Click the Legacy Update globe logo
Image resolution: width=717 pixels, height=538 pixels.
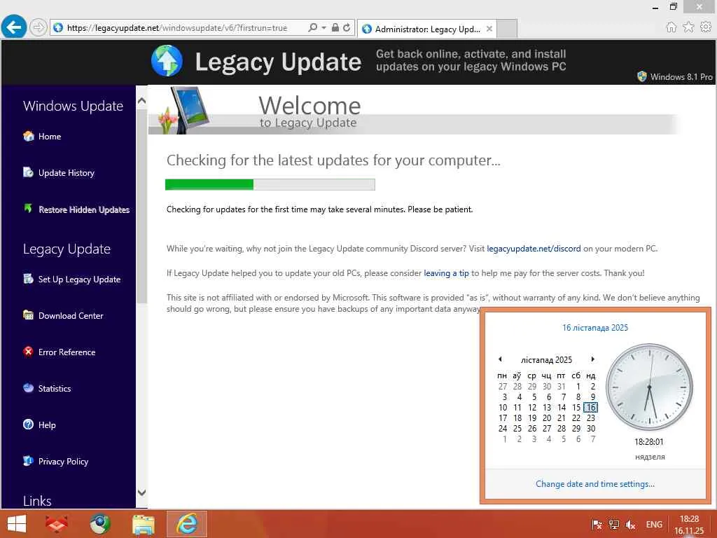(x=167, y=61)
